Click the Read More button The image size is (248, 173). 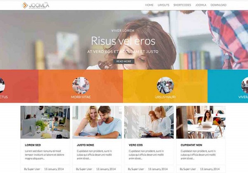[124, 61]
